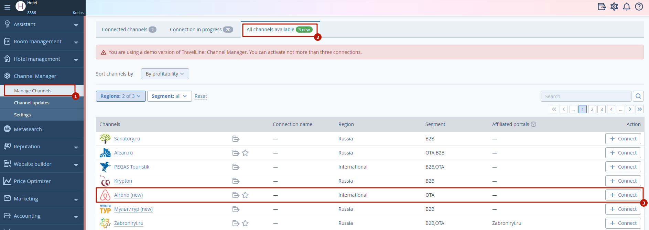Click export icon in Alean.ru row

pos(236,153)
